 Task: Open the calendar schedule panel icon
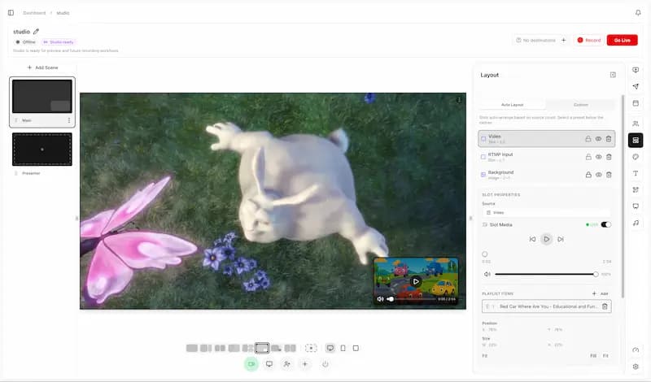pos(636,103)
